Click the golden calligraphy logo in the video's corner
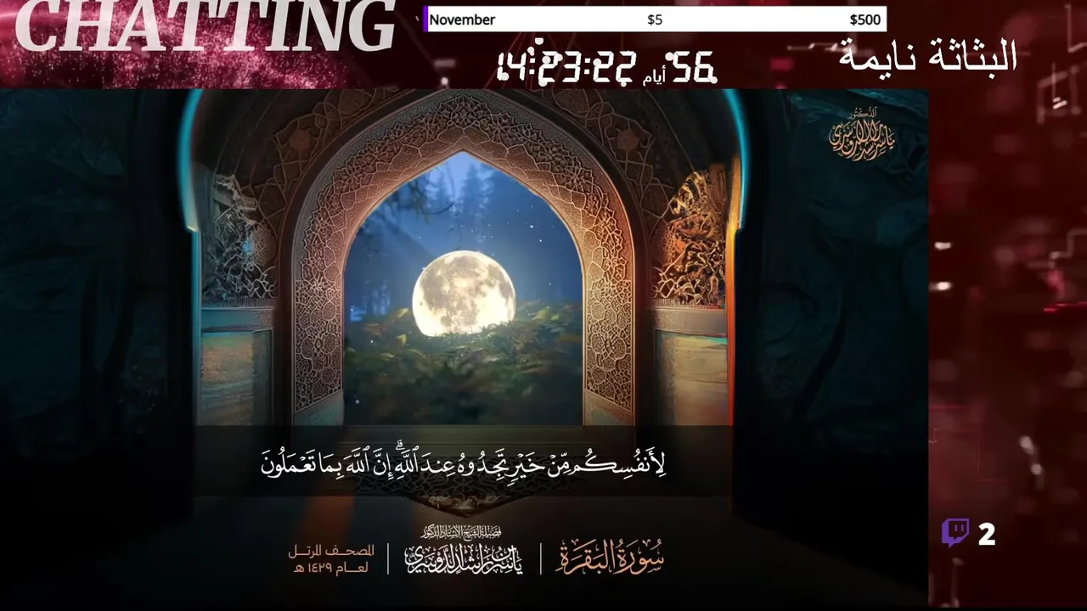Screen dimensions: 1087x611 (x=862, y=134)
